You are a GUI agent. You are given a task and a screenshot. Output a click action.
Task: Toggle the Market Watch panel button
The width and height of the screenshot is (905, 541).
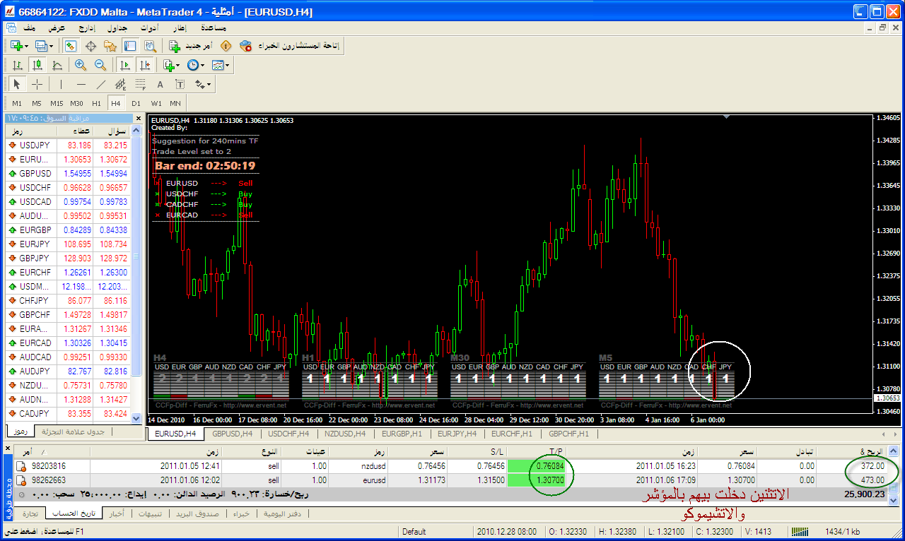tap(71, 46)
